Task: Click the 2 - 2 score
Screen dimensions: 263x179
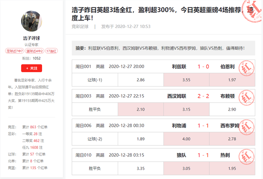Action: pos(203,96)
